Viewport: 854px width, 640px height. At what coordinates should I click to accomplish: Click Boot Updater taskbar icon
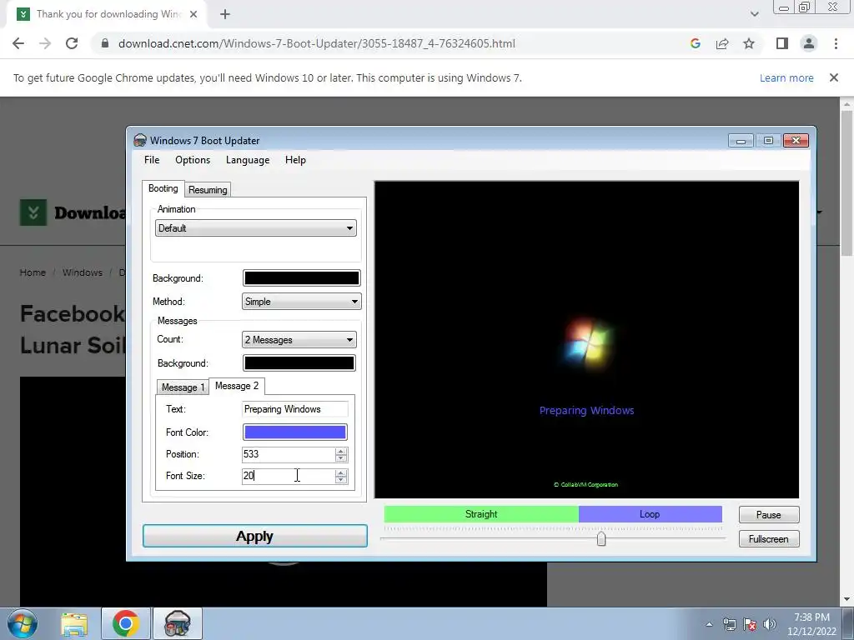(x=178, y=623)
